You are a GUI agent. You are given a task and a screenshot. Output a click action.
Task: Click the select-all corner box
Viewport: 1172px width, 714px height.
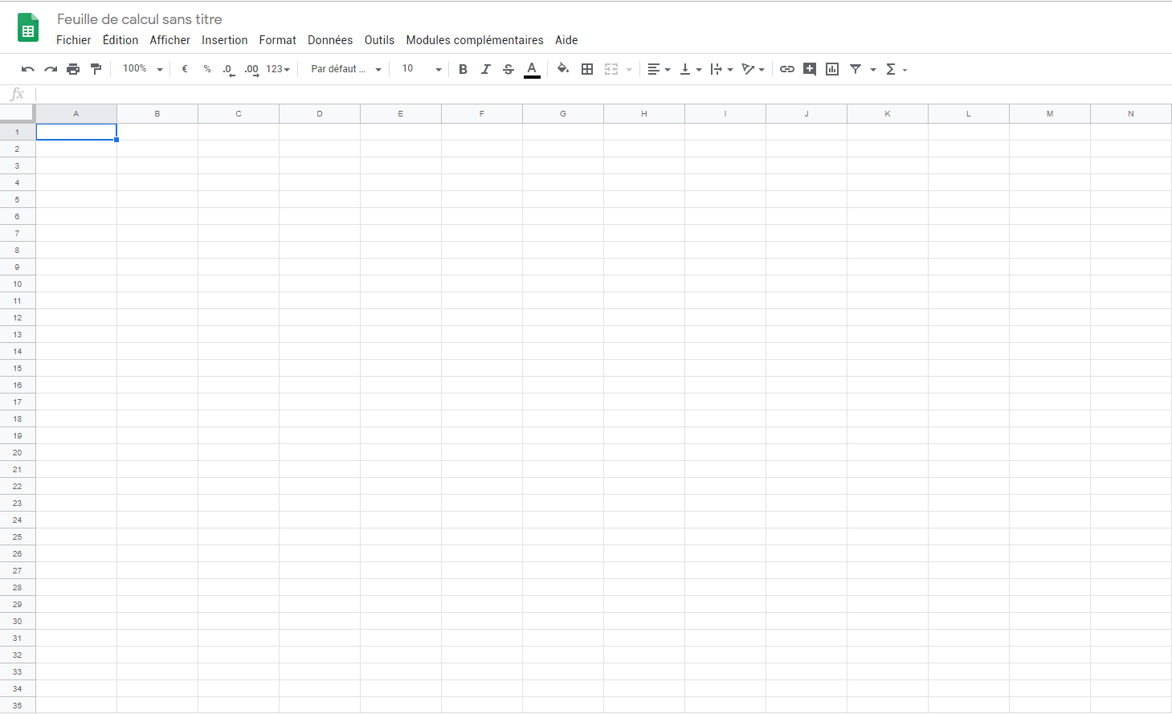click(x=18, y=113)
